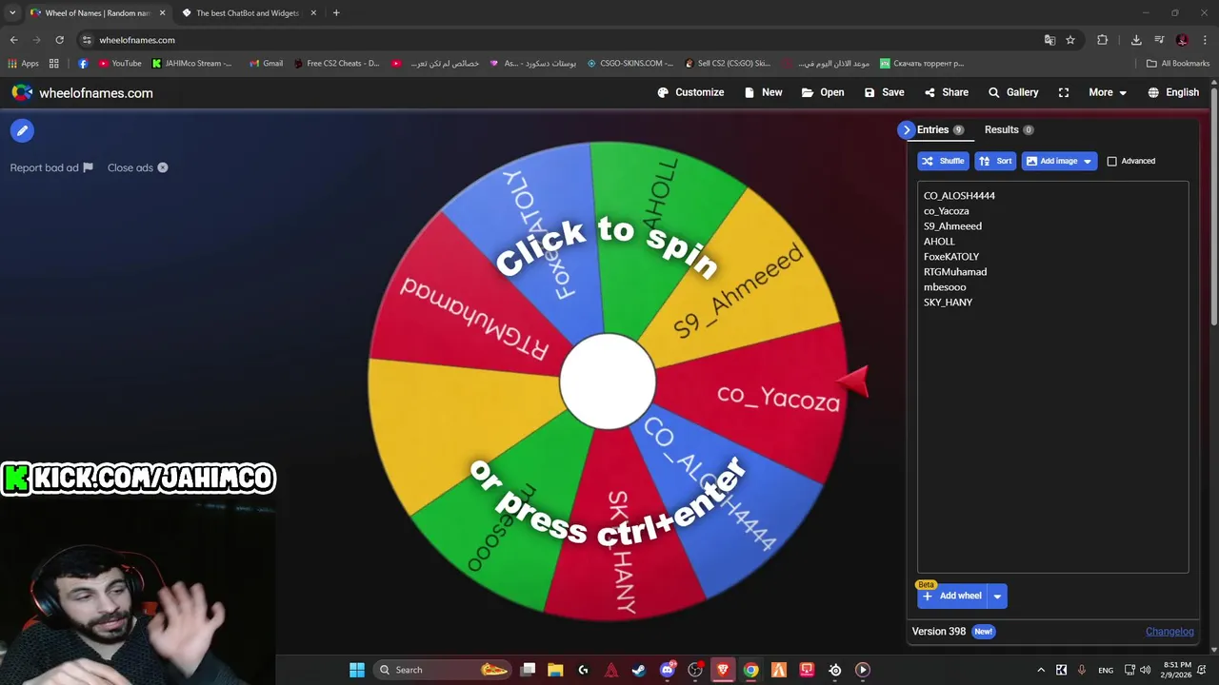Image resolution: width=1219 pixels, height=685 pixels.
Task: Open a saved wheel with Open button
Action: click(x=823, y=92)
